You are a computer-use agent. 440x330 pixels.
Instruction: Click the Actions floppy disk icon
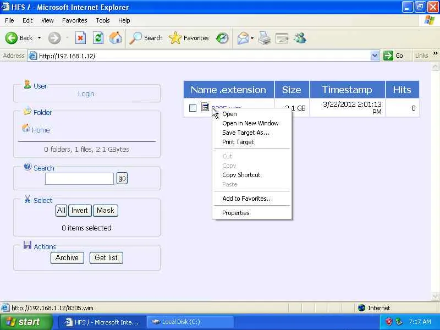pyautogui.click(x=27, y=245)
